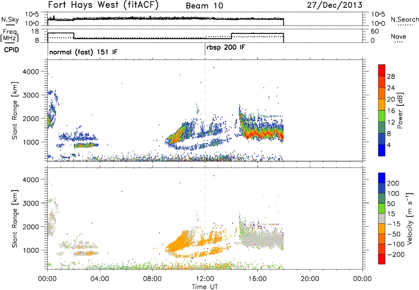Viewport: 419px width, 290px height.
Task: Click the '200' Velocity colorbar tick value
Action: tap(393, 183)
